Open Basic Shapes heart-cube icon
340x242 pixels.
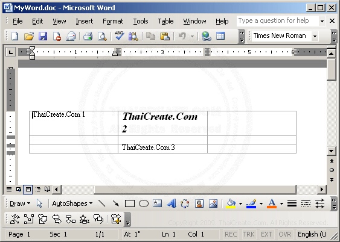pos(43,219)
